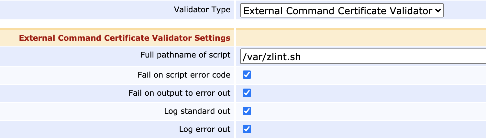Open the Validator Type dropdown

tap(341, 11)
